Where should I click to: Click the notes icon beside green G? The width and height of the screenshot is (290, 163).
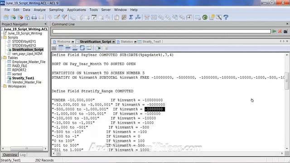(x=212, y=17)
